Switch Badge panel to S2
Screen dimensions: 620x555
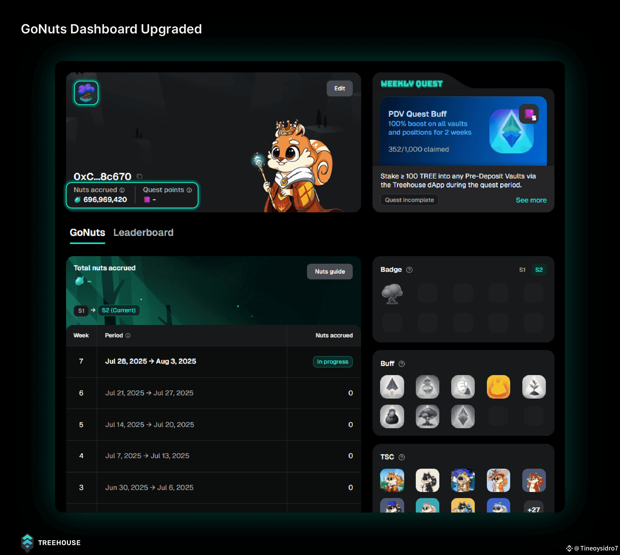point(539,270)
